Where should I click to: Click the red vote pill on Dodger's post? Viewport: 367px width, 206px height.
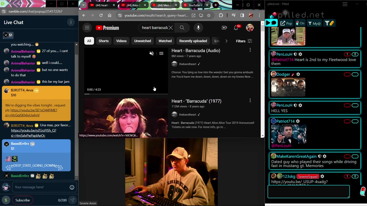click(x=347, y=74)
